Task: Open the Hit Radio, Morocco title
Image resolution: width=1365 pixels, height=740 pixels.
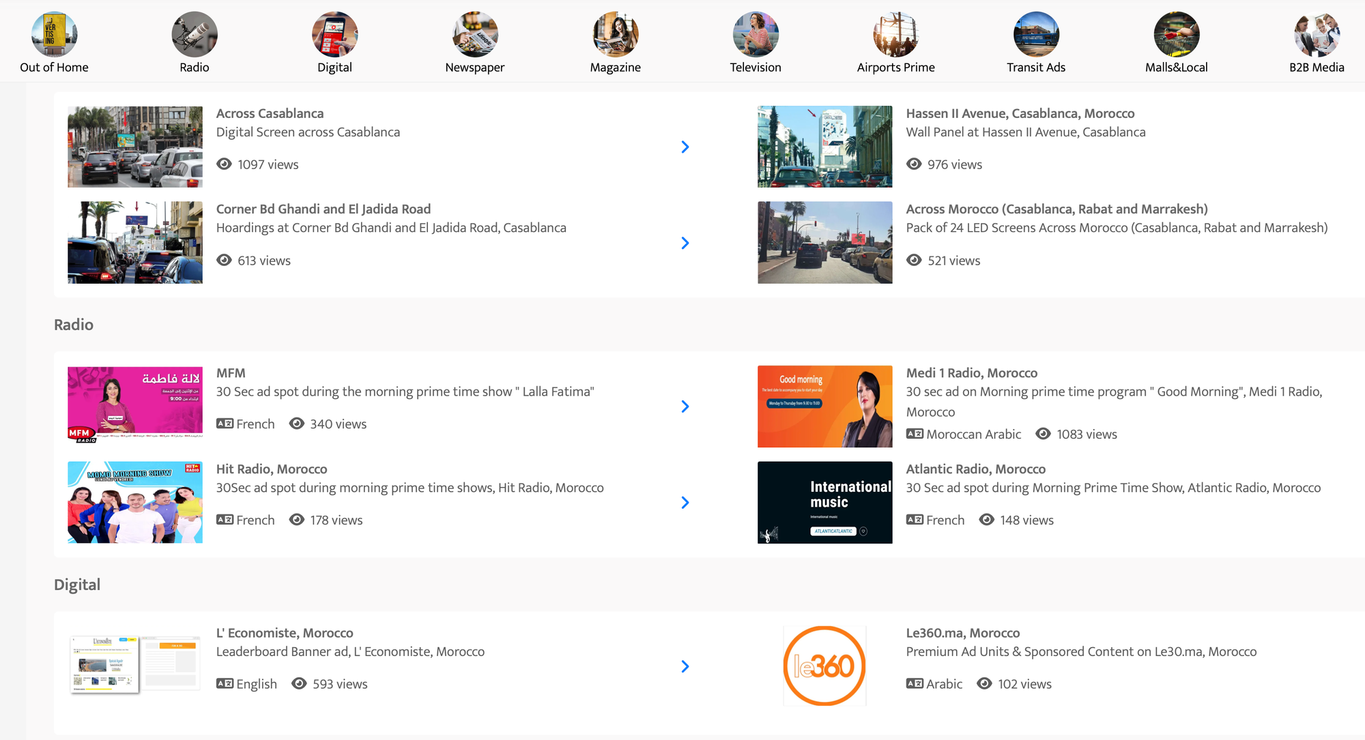Action: click(272, 469)
